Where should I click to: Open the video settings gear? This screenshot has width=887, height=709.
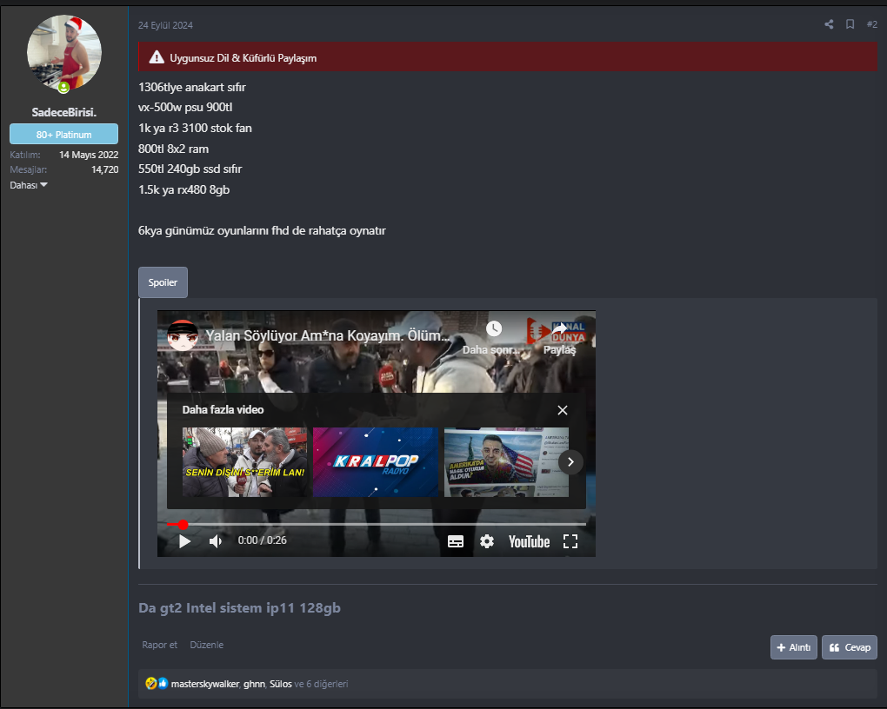tap(486, 541)
